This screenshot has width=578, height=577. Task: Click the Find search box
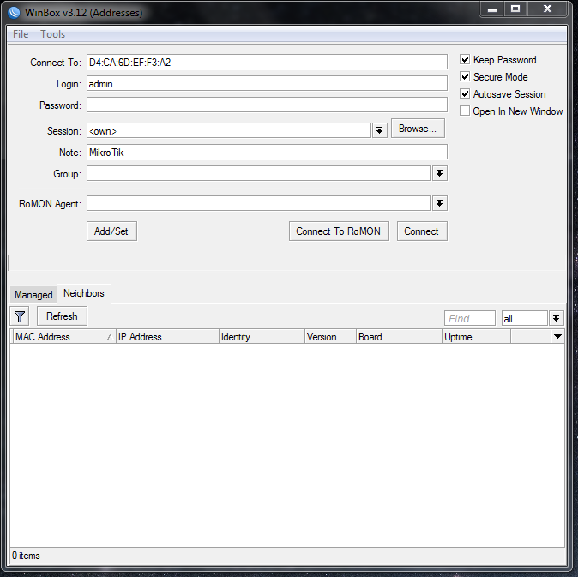point(470,318)
